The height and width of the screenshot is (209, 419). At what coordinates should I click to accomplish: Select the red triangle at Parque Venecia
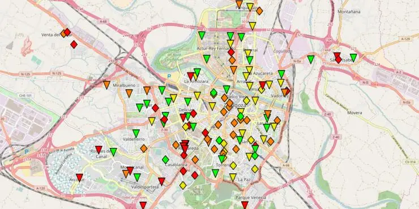coord(245,205)
